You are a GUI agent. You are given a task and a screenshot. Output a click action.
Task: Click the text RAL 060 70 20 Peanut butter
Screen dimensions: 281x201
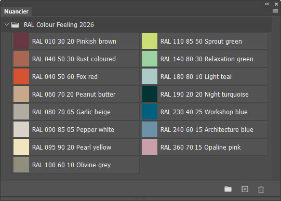click(x=74, y=94)
